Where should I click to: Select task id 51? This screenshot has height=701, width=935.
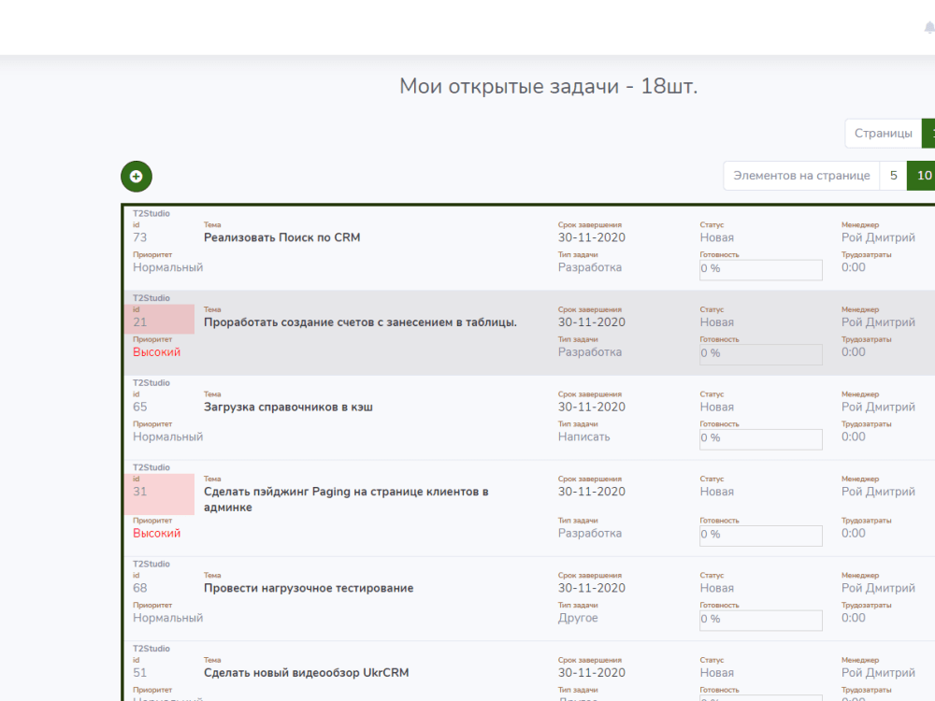pos(139,673)
